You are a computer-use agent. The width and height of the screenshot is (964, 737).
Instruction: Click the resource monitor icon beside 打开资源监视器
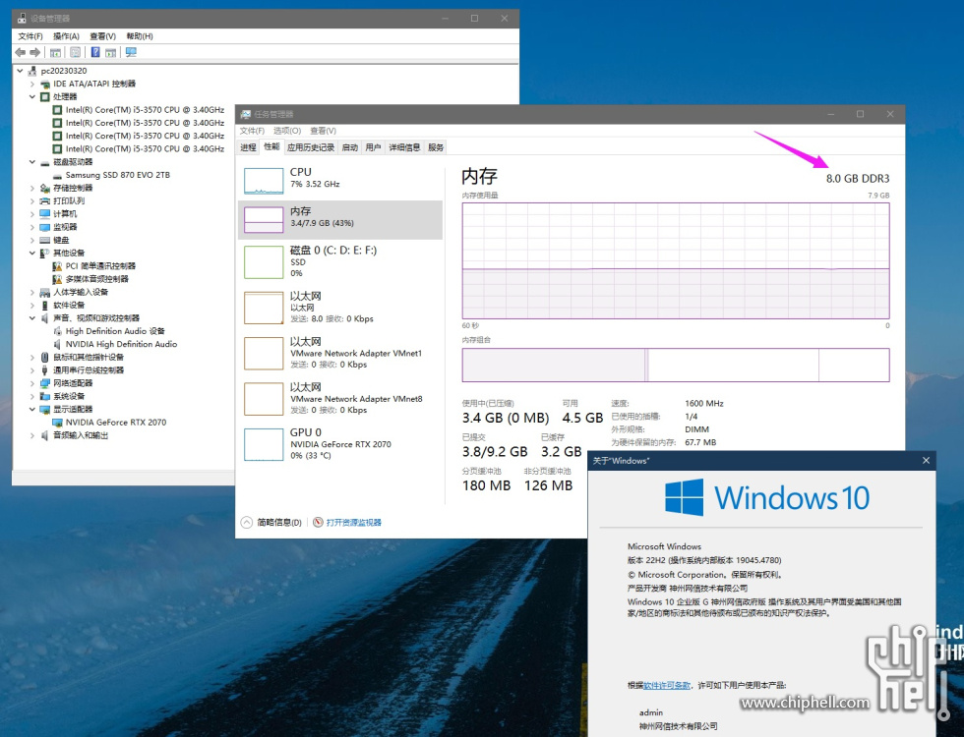coord(318,522)
